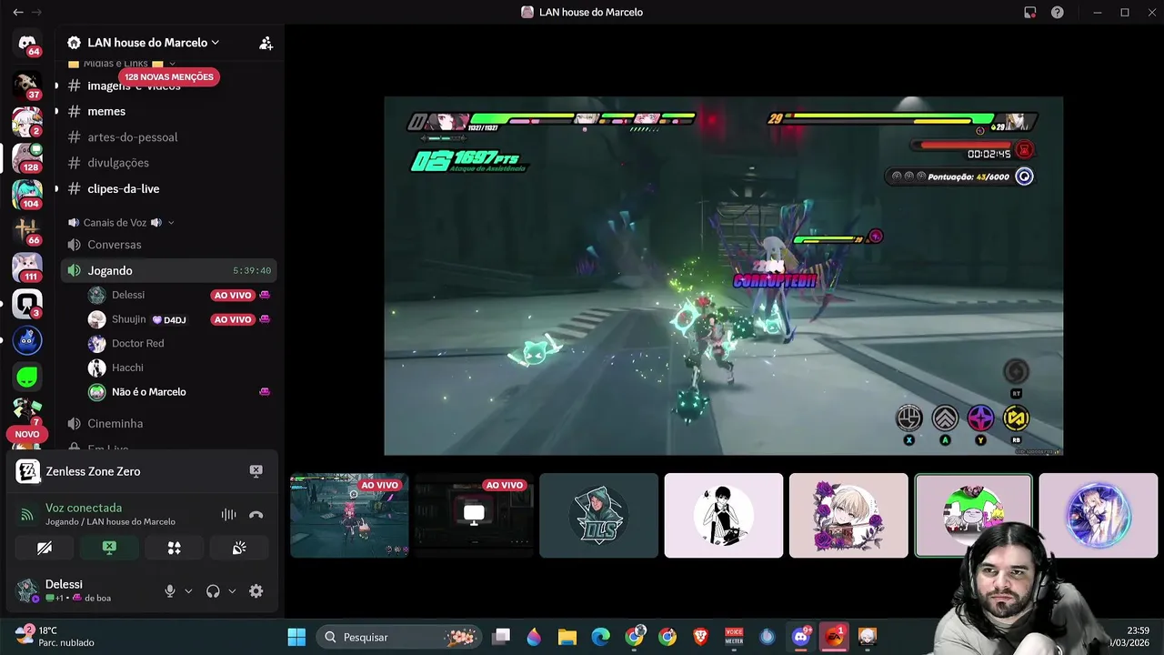Viewport: 1164px width, 655px height.
Task: Open user settings gear icon
Action: click(x=256, y=591)
